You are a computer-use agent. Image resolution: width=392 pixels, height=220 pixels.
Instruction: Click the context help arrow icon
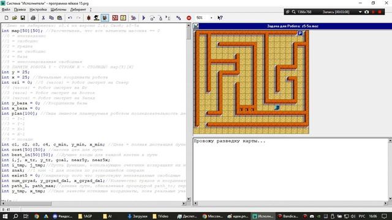pos(220,18)
